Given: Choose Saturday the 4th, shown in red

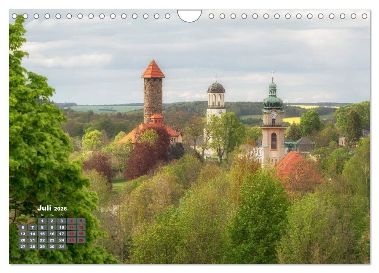Looking at the screenshot, I should point(71,221).
